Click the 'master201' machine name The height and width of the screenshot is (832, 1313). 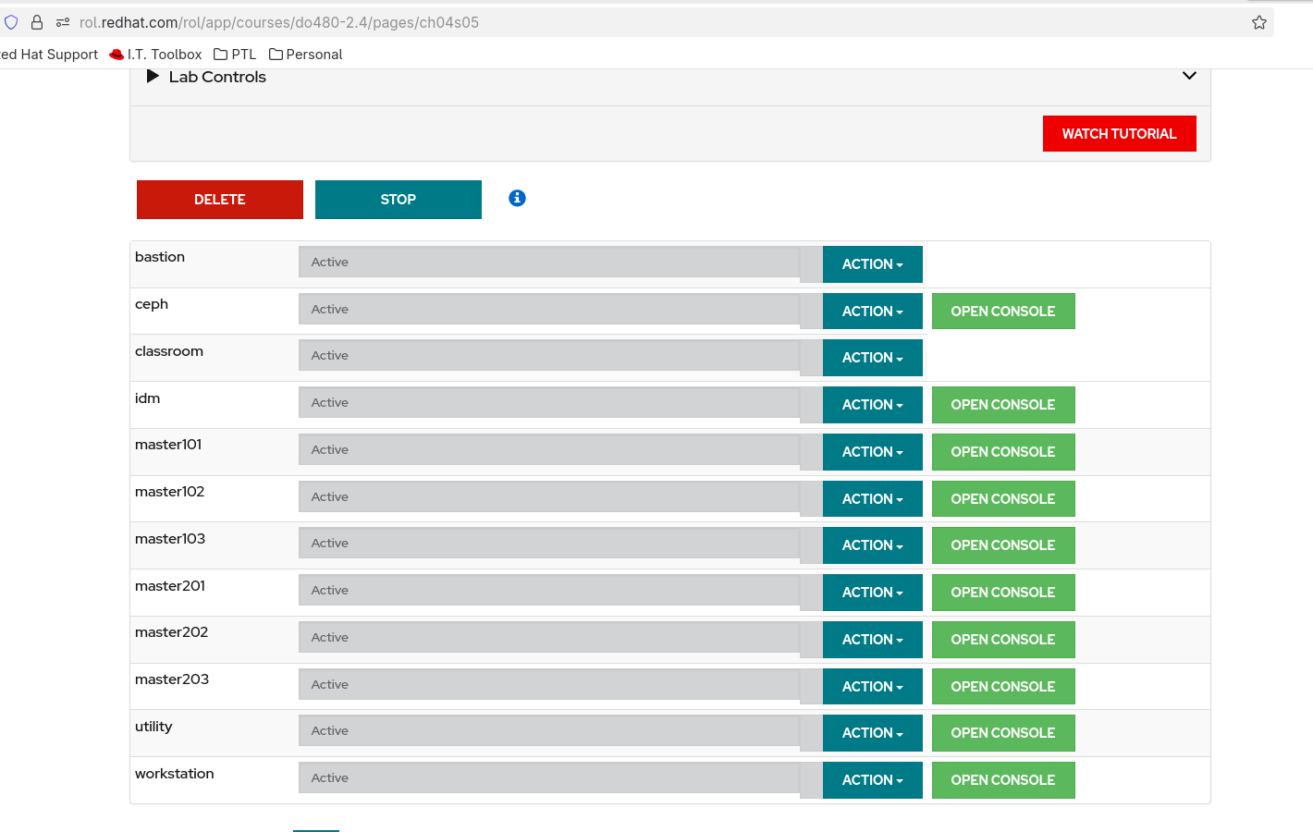[170, 586]
